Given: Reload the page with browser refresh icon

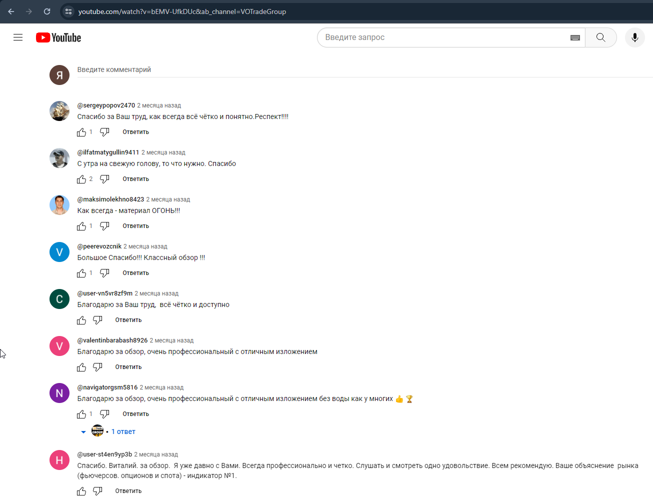Looking at the screenshot, I should point(47,11).
